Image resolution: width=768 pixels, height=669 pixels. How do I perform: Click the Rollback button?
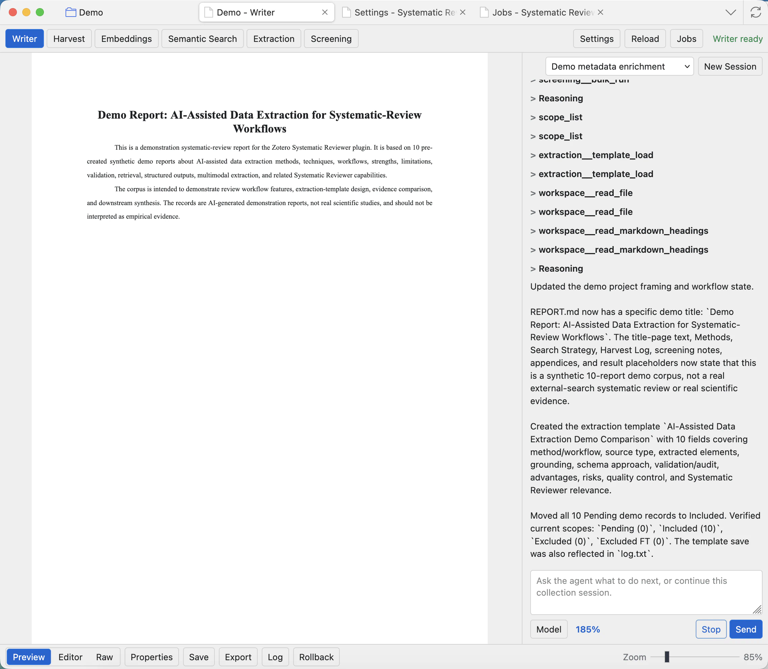(x=316, y=657)
